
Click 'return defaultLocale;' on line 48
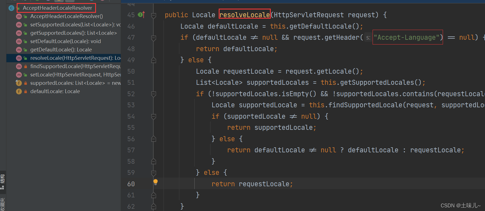237,49
